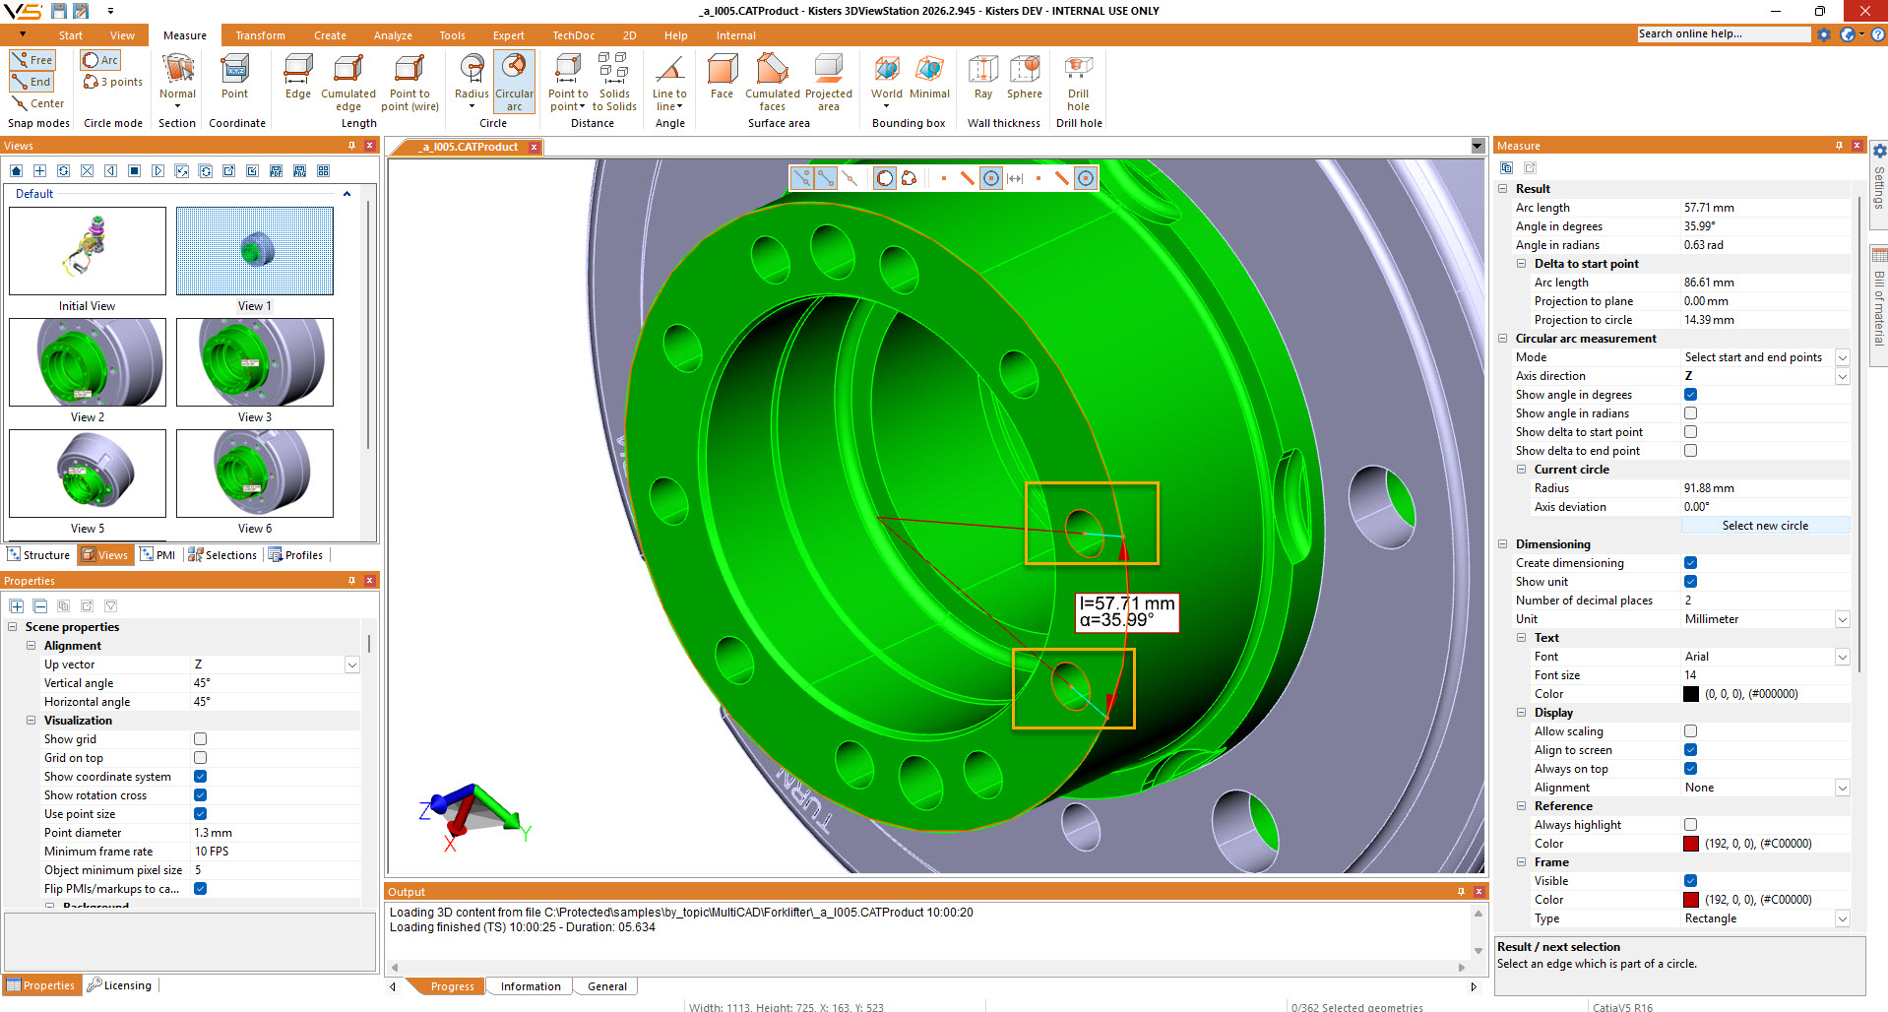The image size is (1888, 1012).
Task: Open the frame Type dropdown
Action: coord(1842,918)
